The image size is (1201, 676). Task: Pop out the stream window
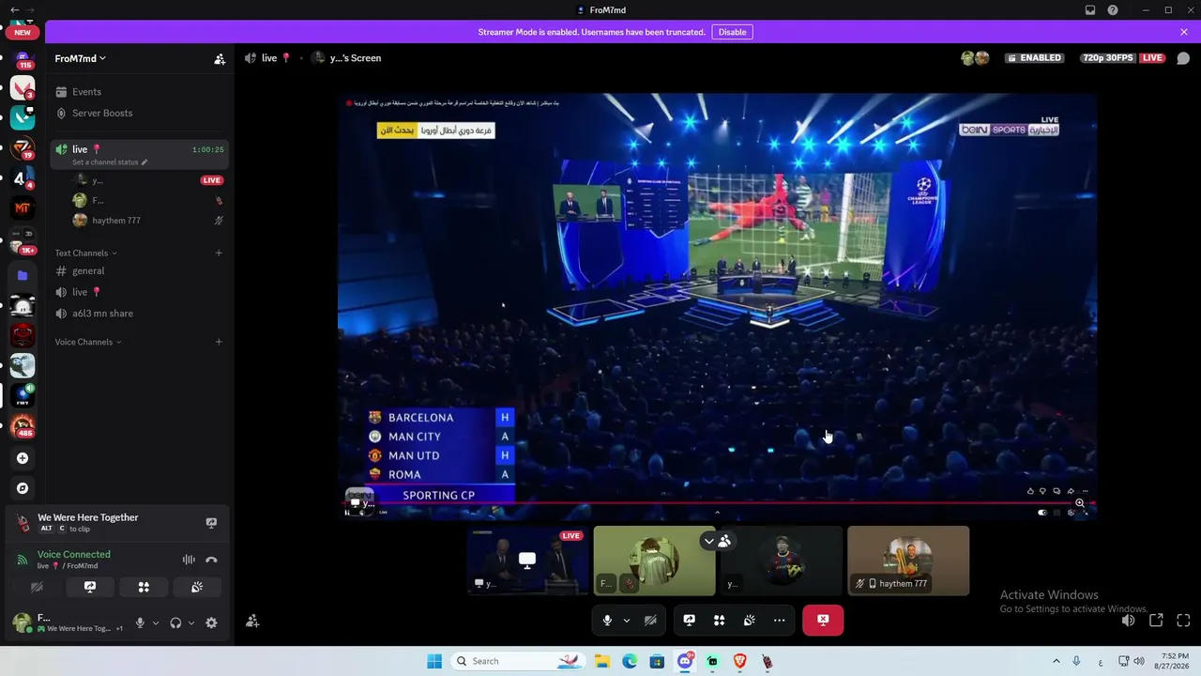(x=1156, y=620)
